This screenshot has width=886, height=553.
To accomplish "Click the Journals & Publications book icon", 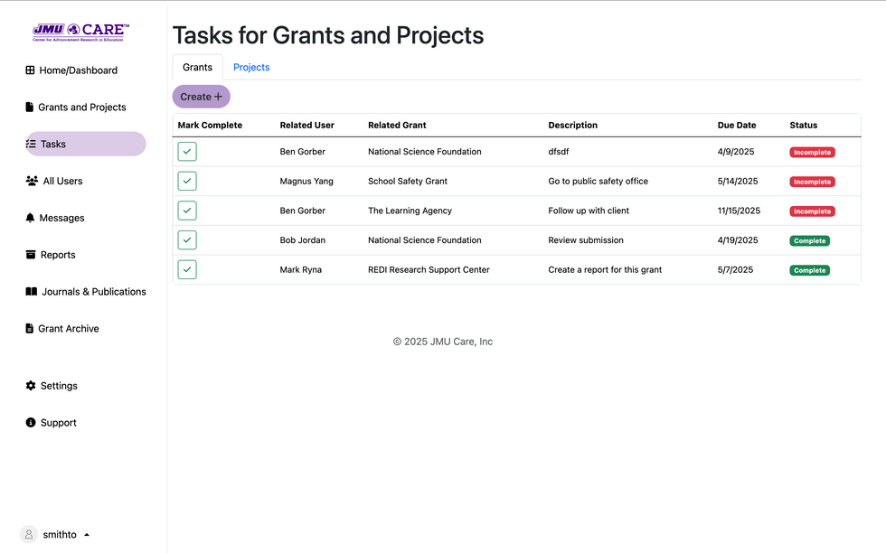I will pos(32,292).
